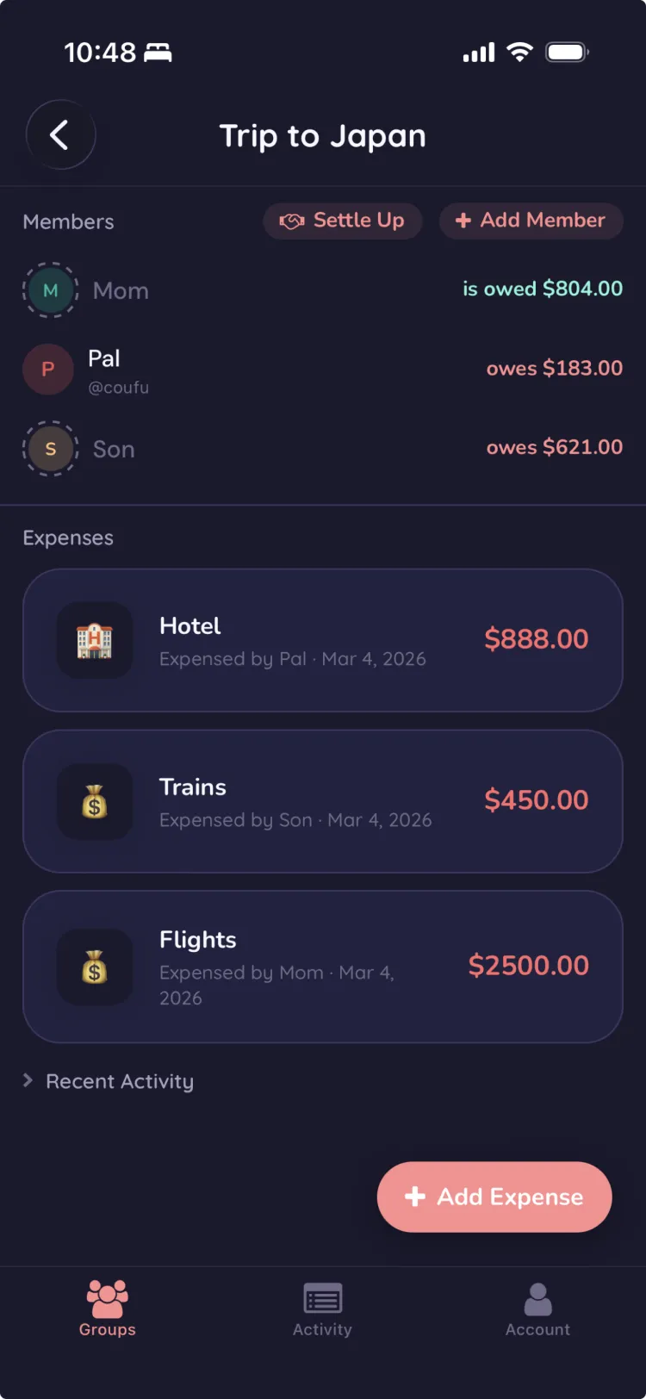
Task: Tap Mom's avatar circle
Action: pyautogui.click(x=50, y=290)
